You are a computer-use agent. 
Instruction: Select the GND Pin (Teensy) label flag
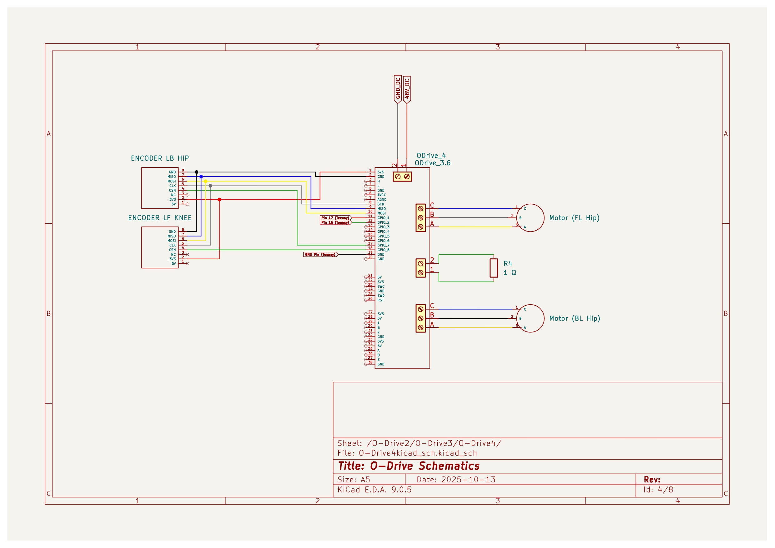(321, 254)
